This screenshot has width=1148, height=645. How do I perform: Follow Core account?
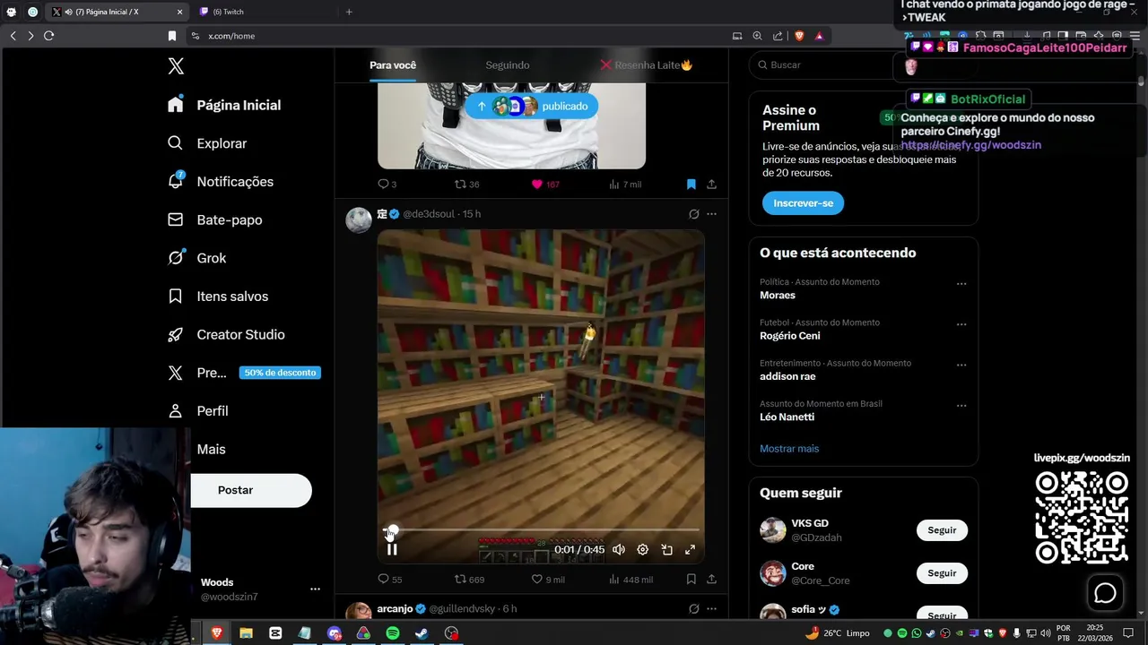[942, 573]
